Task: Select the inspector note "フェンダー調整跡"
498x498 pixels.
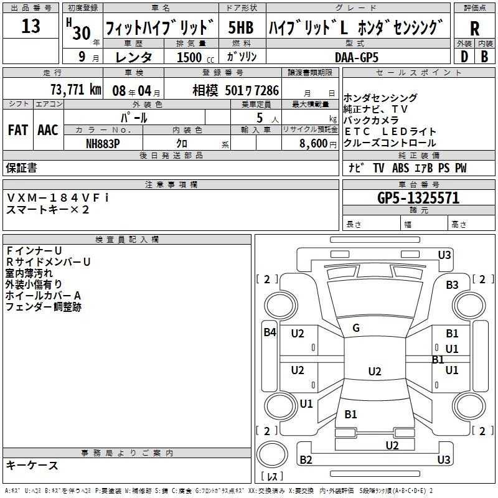Action: point(44,307)
